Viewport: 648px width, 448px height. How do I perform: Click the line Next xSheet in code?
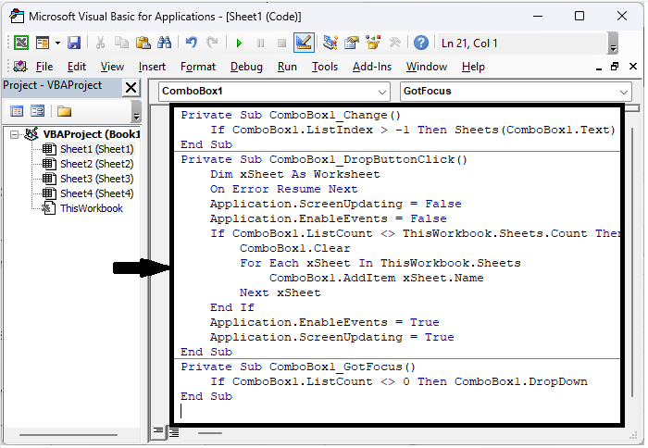click(x=280, y=293)
